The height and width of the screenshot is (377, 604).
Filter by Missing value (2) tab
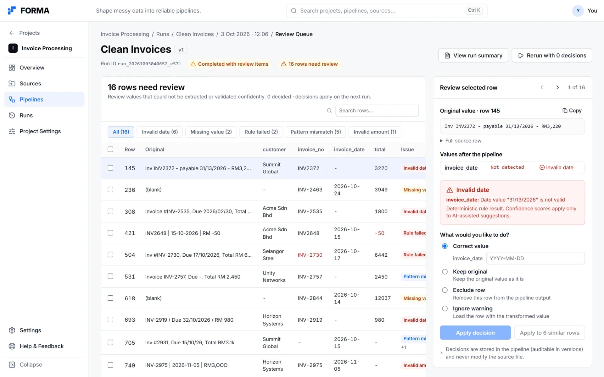click(x=211, y=132)
